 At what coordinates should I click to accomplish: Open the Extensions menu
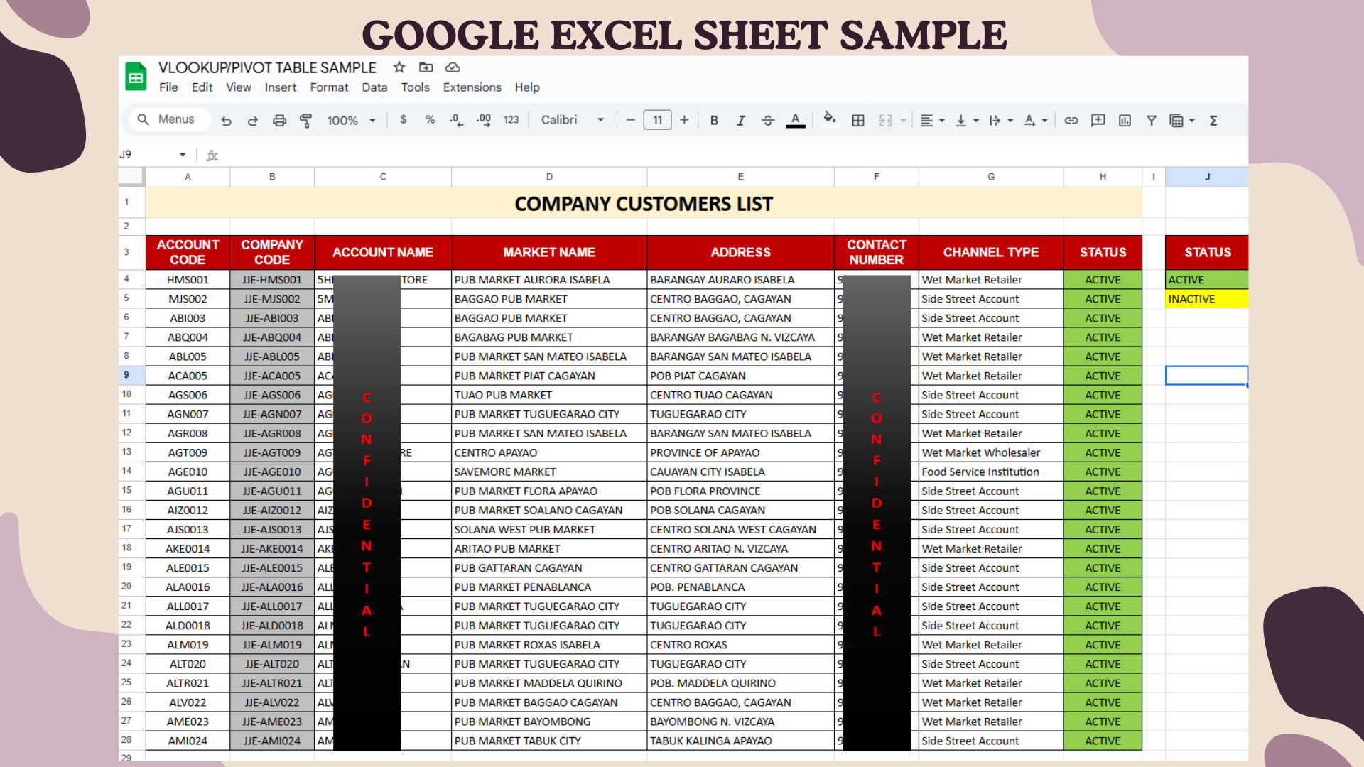tap(472, 87)
